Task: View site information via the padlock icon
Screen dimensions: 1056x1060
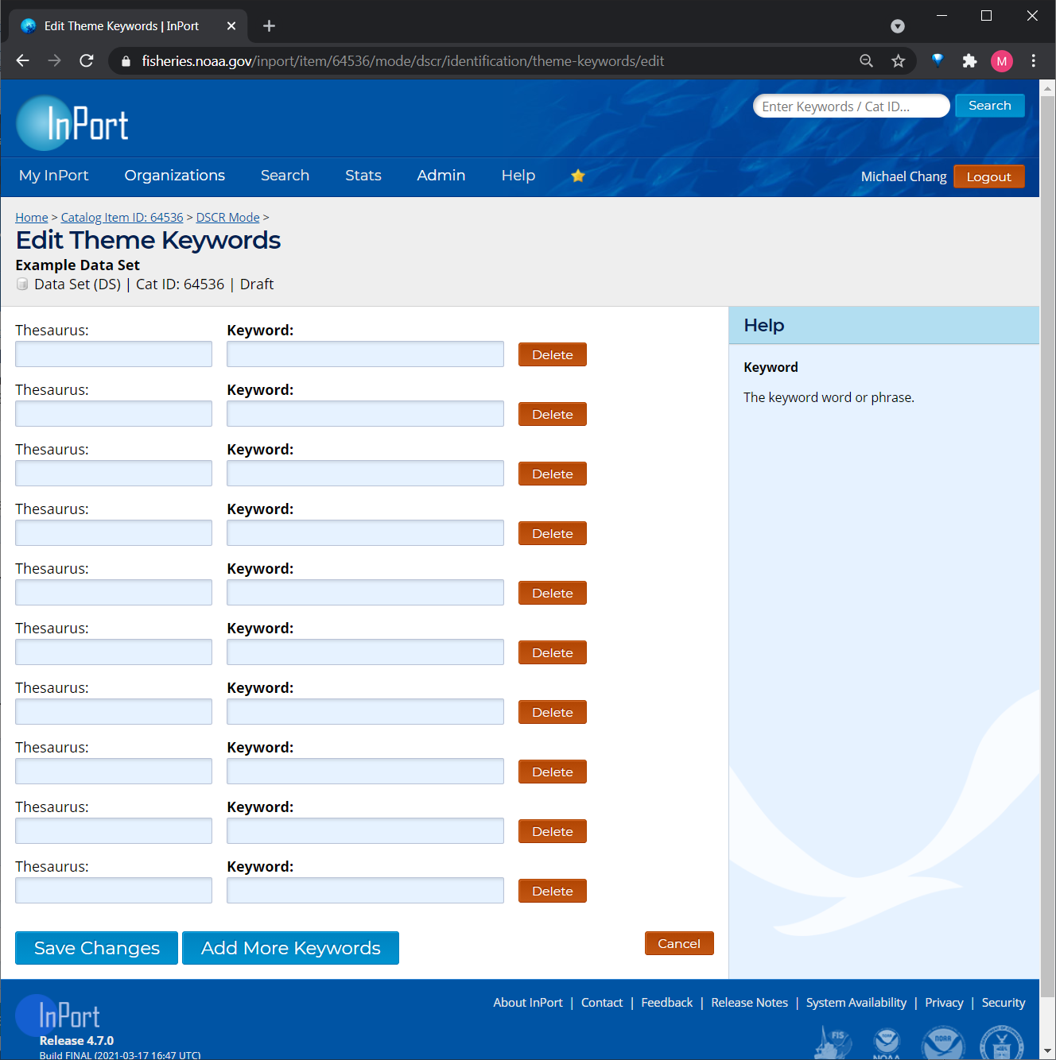Action: pos(126,61)
